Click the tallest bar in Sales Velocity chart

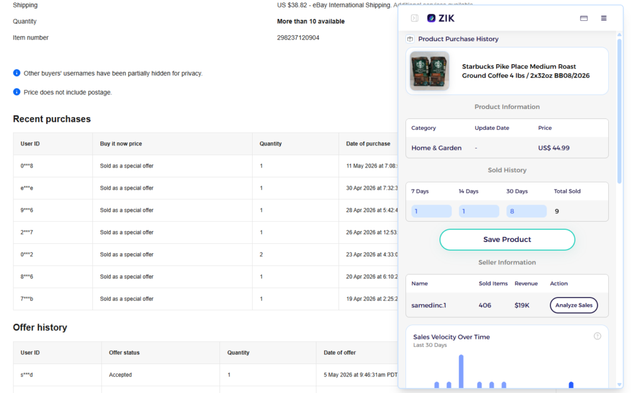pos(461,371)
